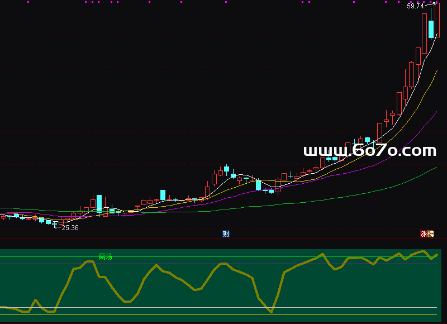447x324 pixels.
Task: Select the cyan candle at the mid-chart peak
Action: click(227, 168)
